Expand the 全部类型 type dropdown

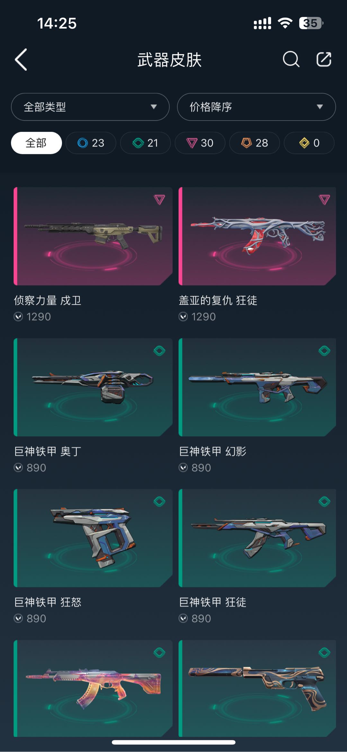click(90, 107)
